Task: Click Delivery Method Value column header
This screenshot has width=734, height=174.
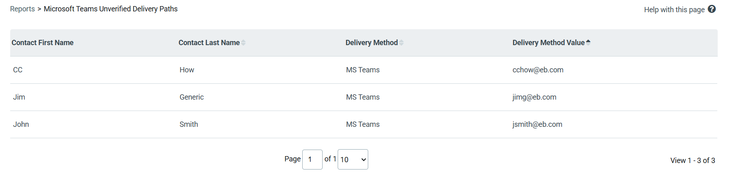Action: click(548, 43)
